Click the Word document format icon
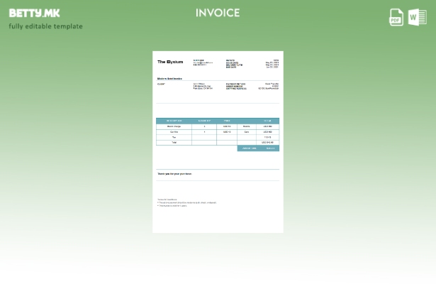436x284 pixels. 418,17
